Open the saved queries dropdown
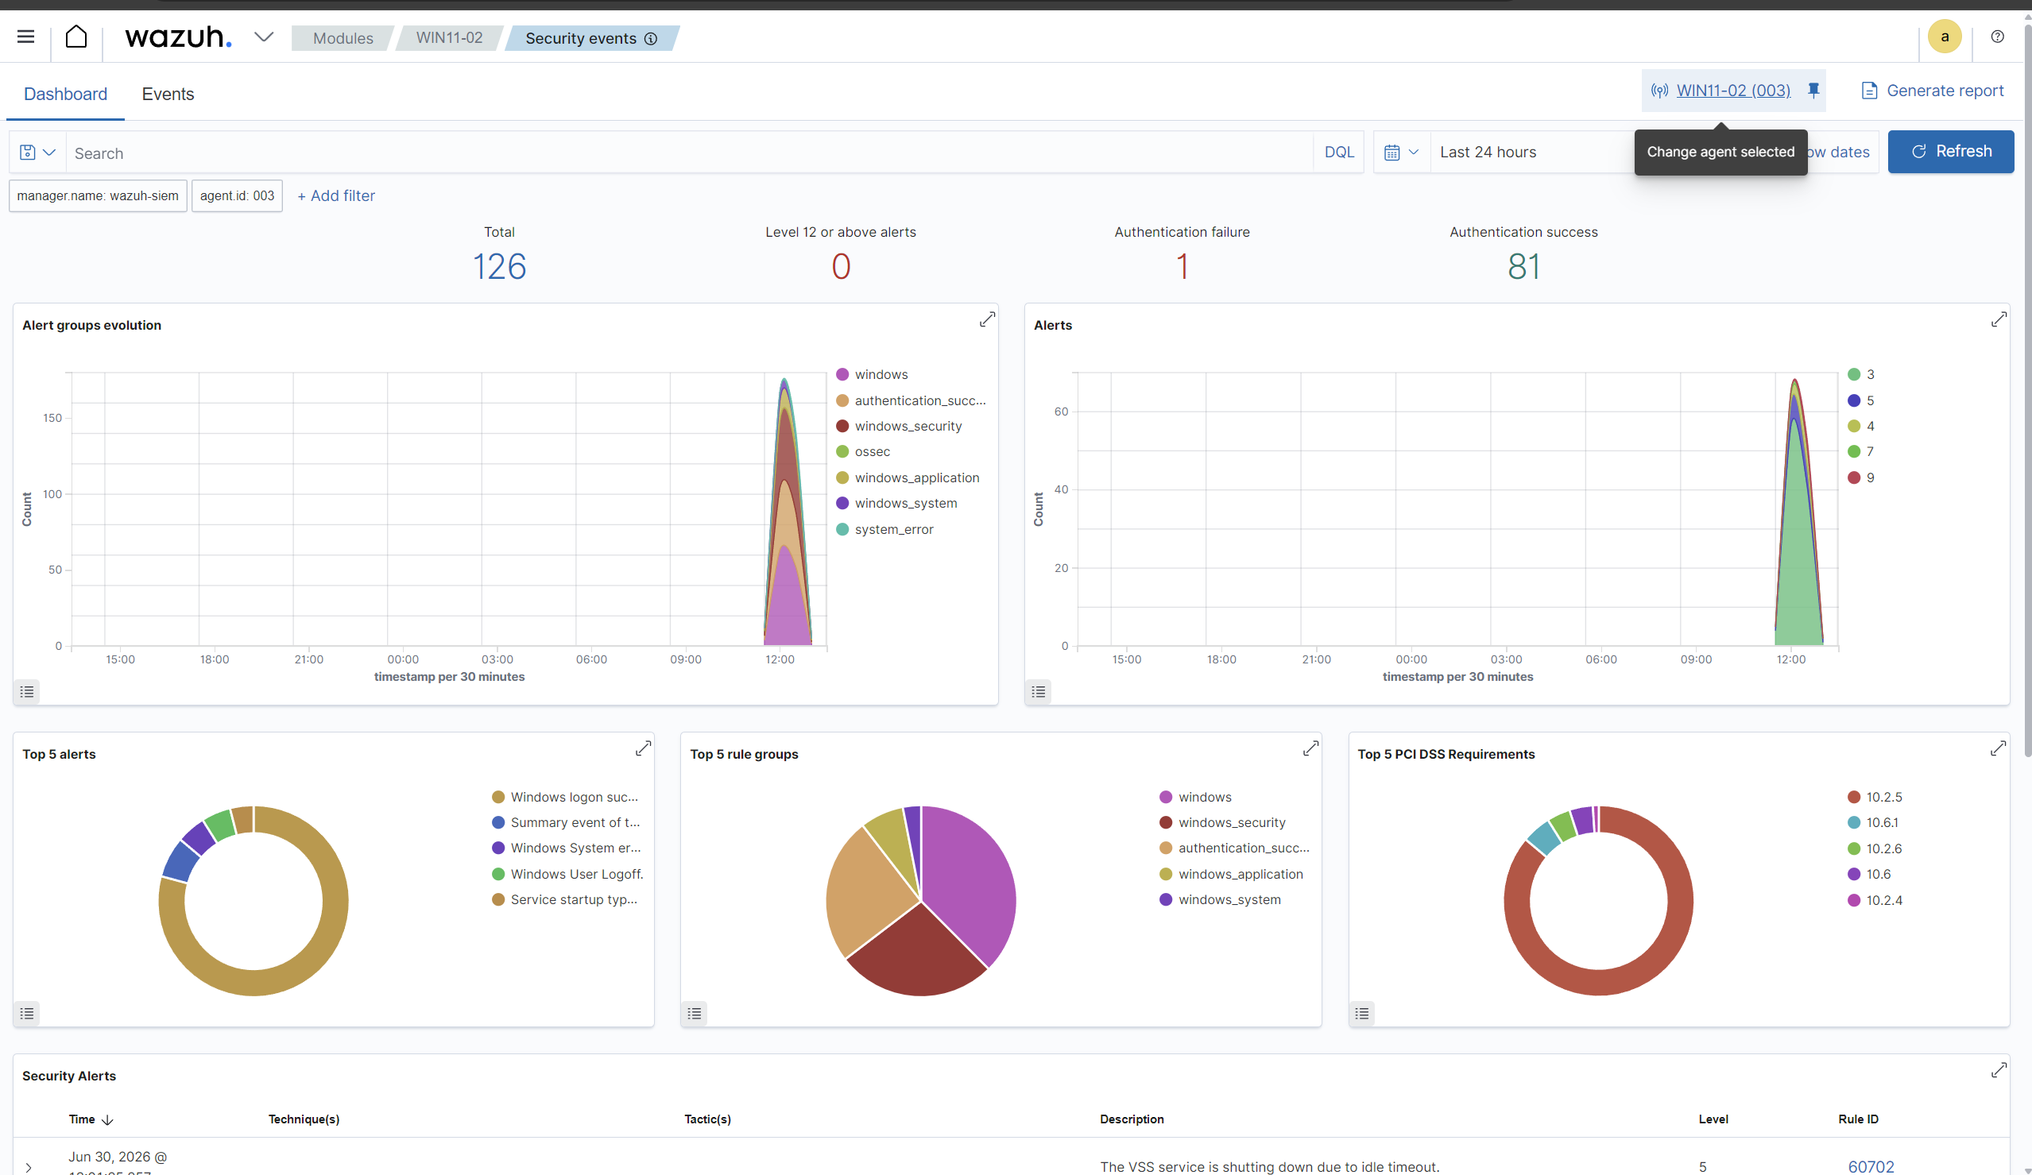Screen dimensions: 2032x1175 coord(37,153)
